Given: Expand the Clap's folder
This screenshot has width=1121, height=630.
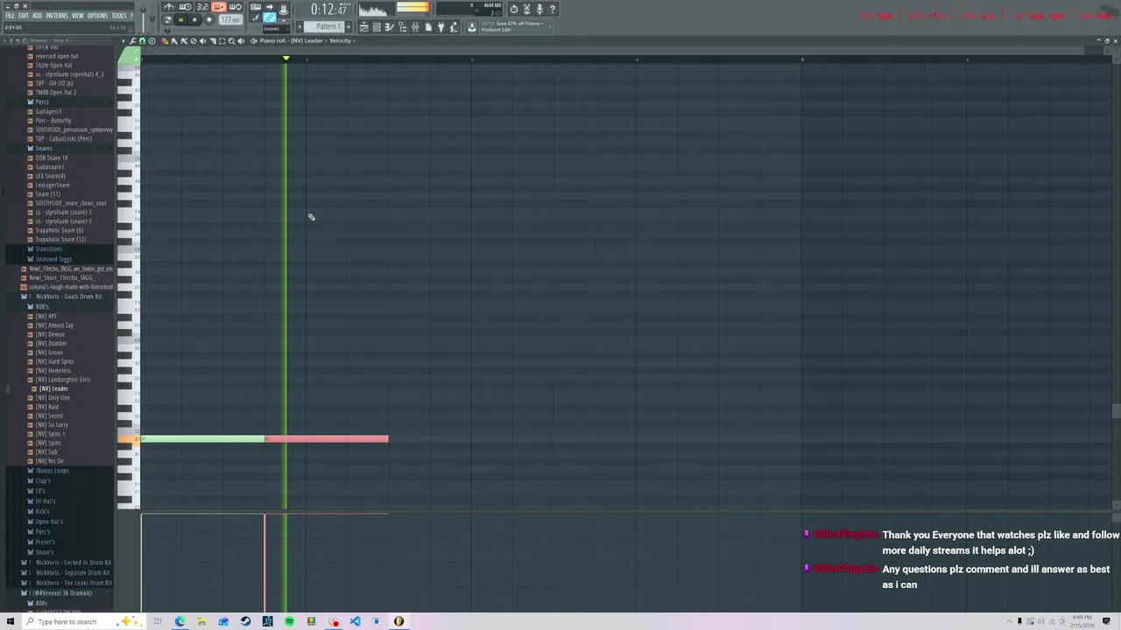Looking at the screenshot, I should coord(42,480).
